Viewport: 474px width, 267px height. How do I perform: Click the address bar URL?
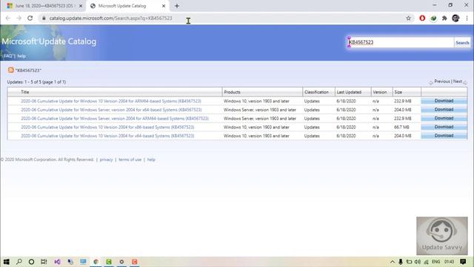click(x=110, y=18)
